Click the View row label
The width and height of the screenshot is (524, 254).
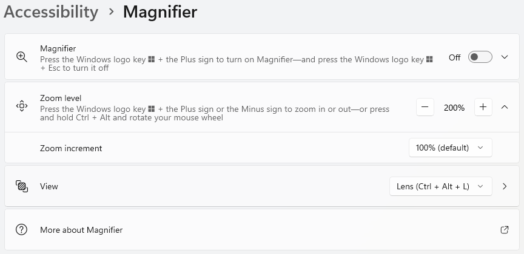[x=49, y=186]
